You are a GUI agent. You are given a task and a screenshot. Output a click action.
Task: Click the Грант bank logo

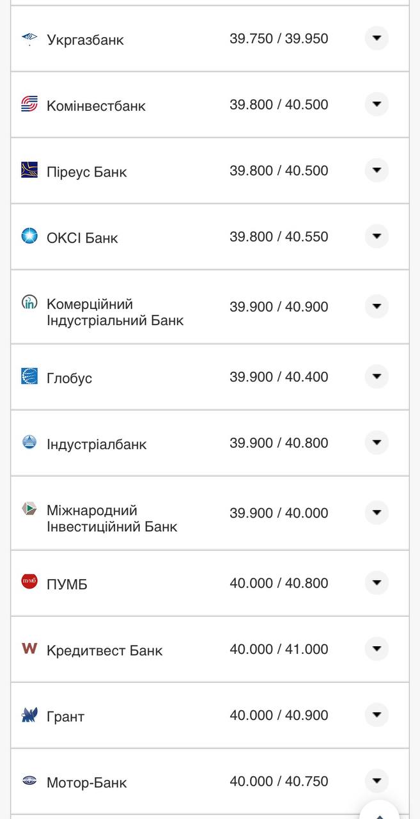[28, 715]
